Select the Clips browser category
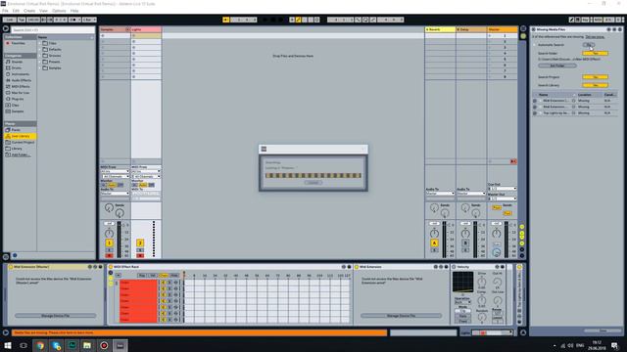Image resolution: width=627 pixels, height=352 pixels. (16, 105)
